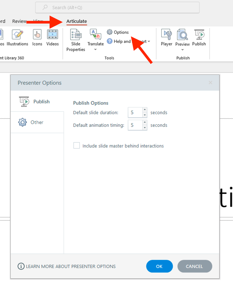Expand the Translate dropdown arrow
The image size is (233, 288).
coord(95,49)
